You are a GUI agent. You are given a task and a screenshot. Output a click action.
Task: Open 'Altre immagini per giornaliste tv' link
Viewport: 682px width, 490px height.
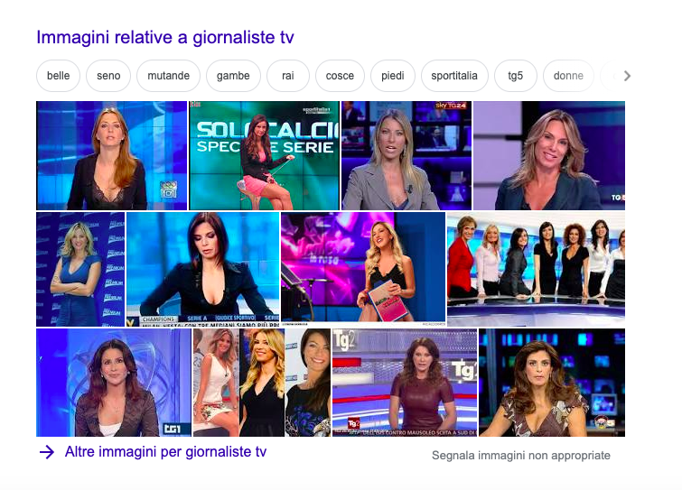pos(165,452)
